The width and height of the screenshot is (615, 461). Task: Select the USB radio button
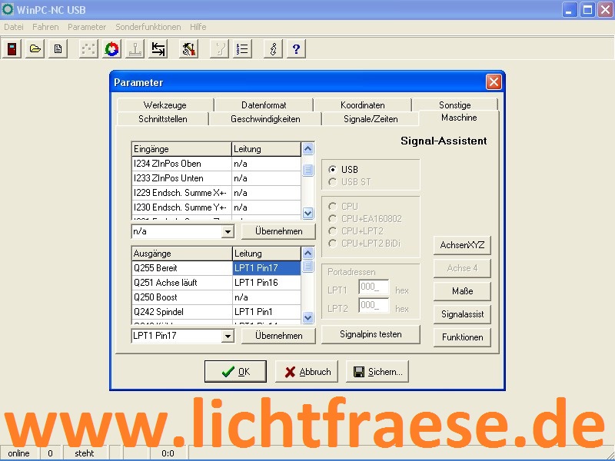[333, 170]
